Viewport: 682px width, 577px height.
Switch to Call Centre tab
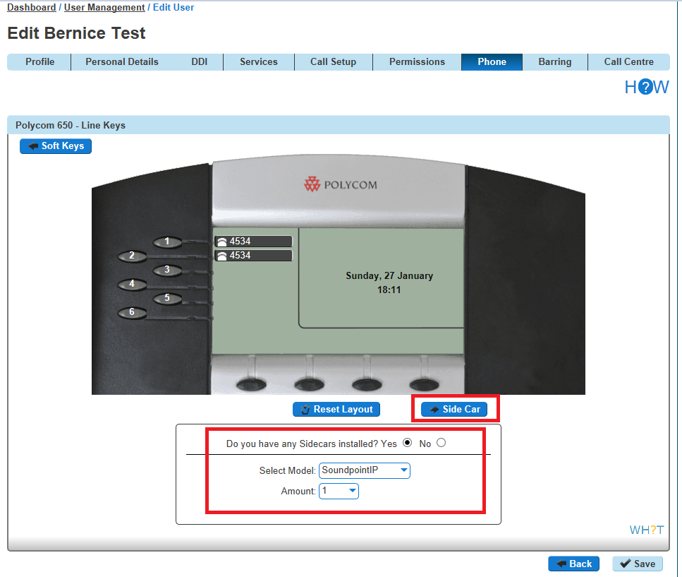(x=629, y=62)
